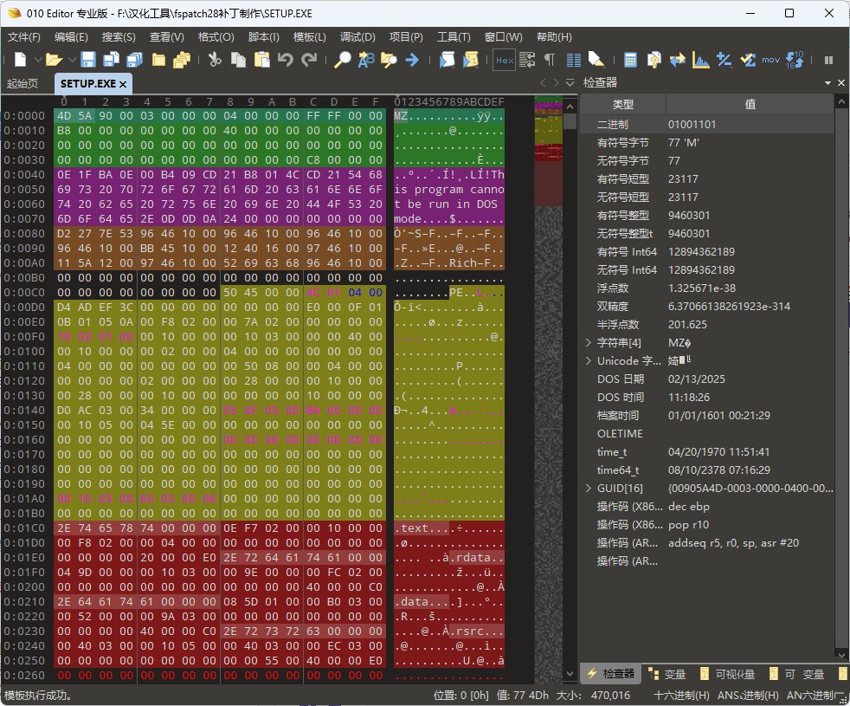Click the compare files icon
Viewport: 850px width, 706px height.
coord(654,59)
